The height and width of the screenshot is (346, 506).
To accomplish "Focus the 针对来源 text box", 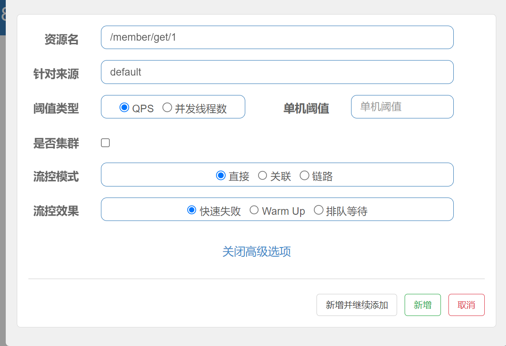I will tap(277, 72).
